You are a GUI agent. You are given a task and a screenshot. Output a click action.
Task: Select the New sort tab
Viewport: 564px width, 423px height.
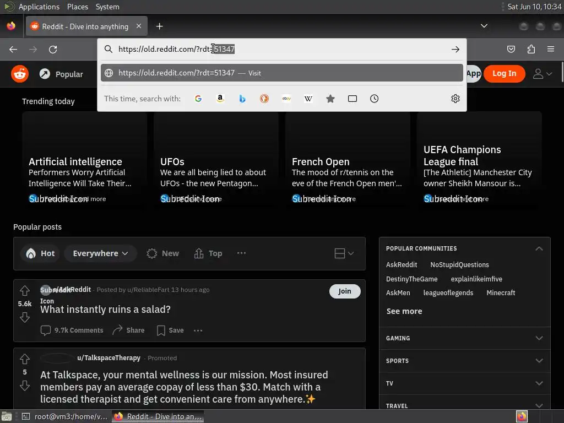click(162, 253)
